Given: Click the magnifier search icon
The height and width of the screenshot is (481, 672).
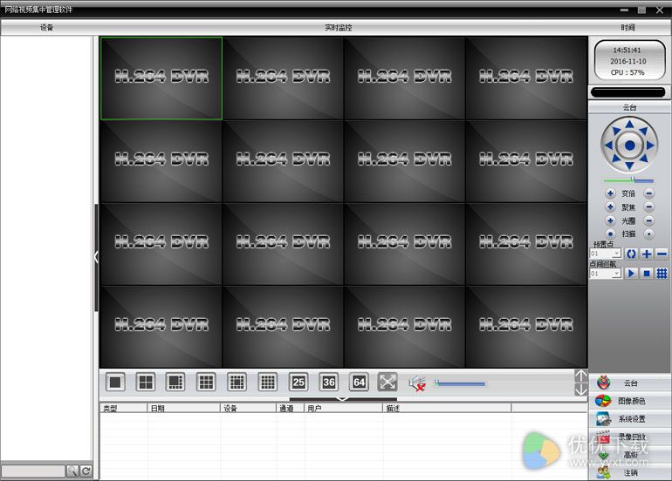Looking at the screenshot, I should 72,471.
